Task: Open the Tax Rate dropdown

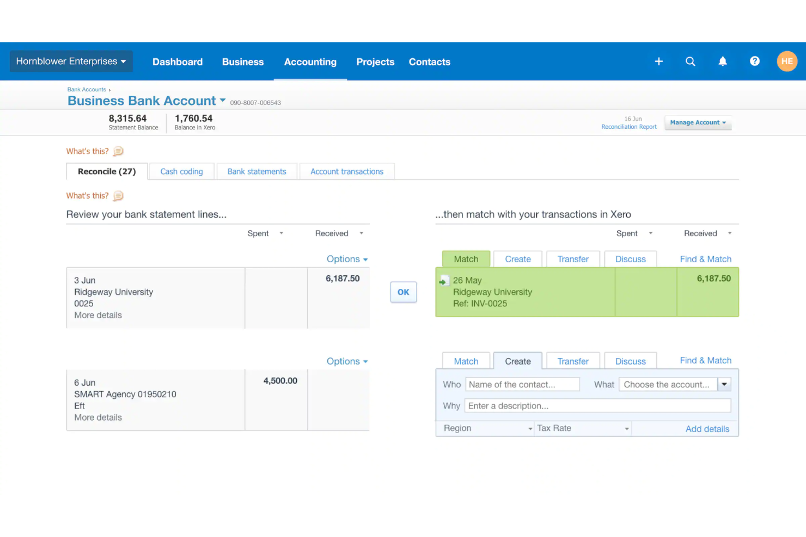Action: tap(582, 428)
